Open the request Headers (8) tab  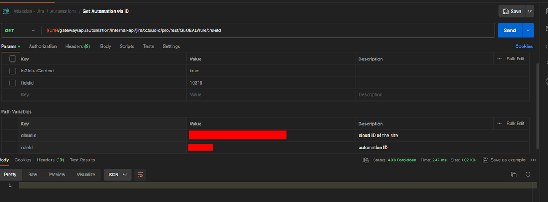pos(77,46)
